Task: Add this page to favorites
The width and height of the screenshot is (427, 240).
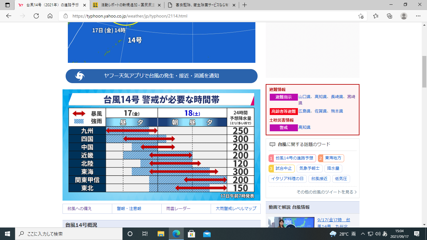Action: coord(361,16)
